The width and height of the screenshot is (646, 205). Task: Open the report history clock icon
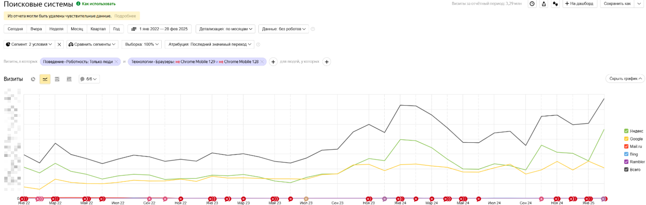pyautogui.click(x=532, y=4)
